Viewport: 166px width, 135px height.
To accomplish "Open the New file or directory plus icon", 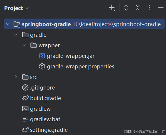I will (x=112, y=8).
